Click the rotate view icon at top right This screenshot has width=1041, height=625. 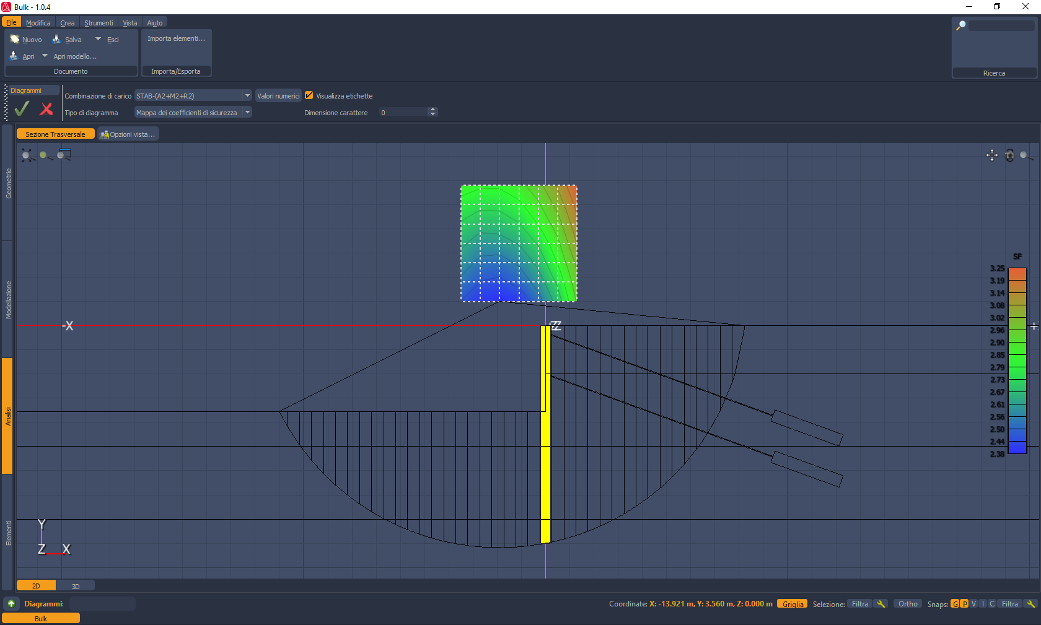[x=1009, y=155]
